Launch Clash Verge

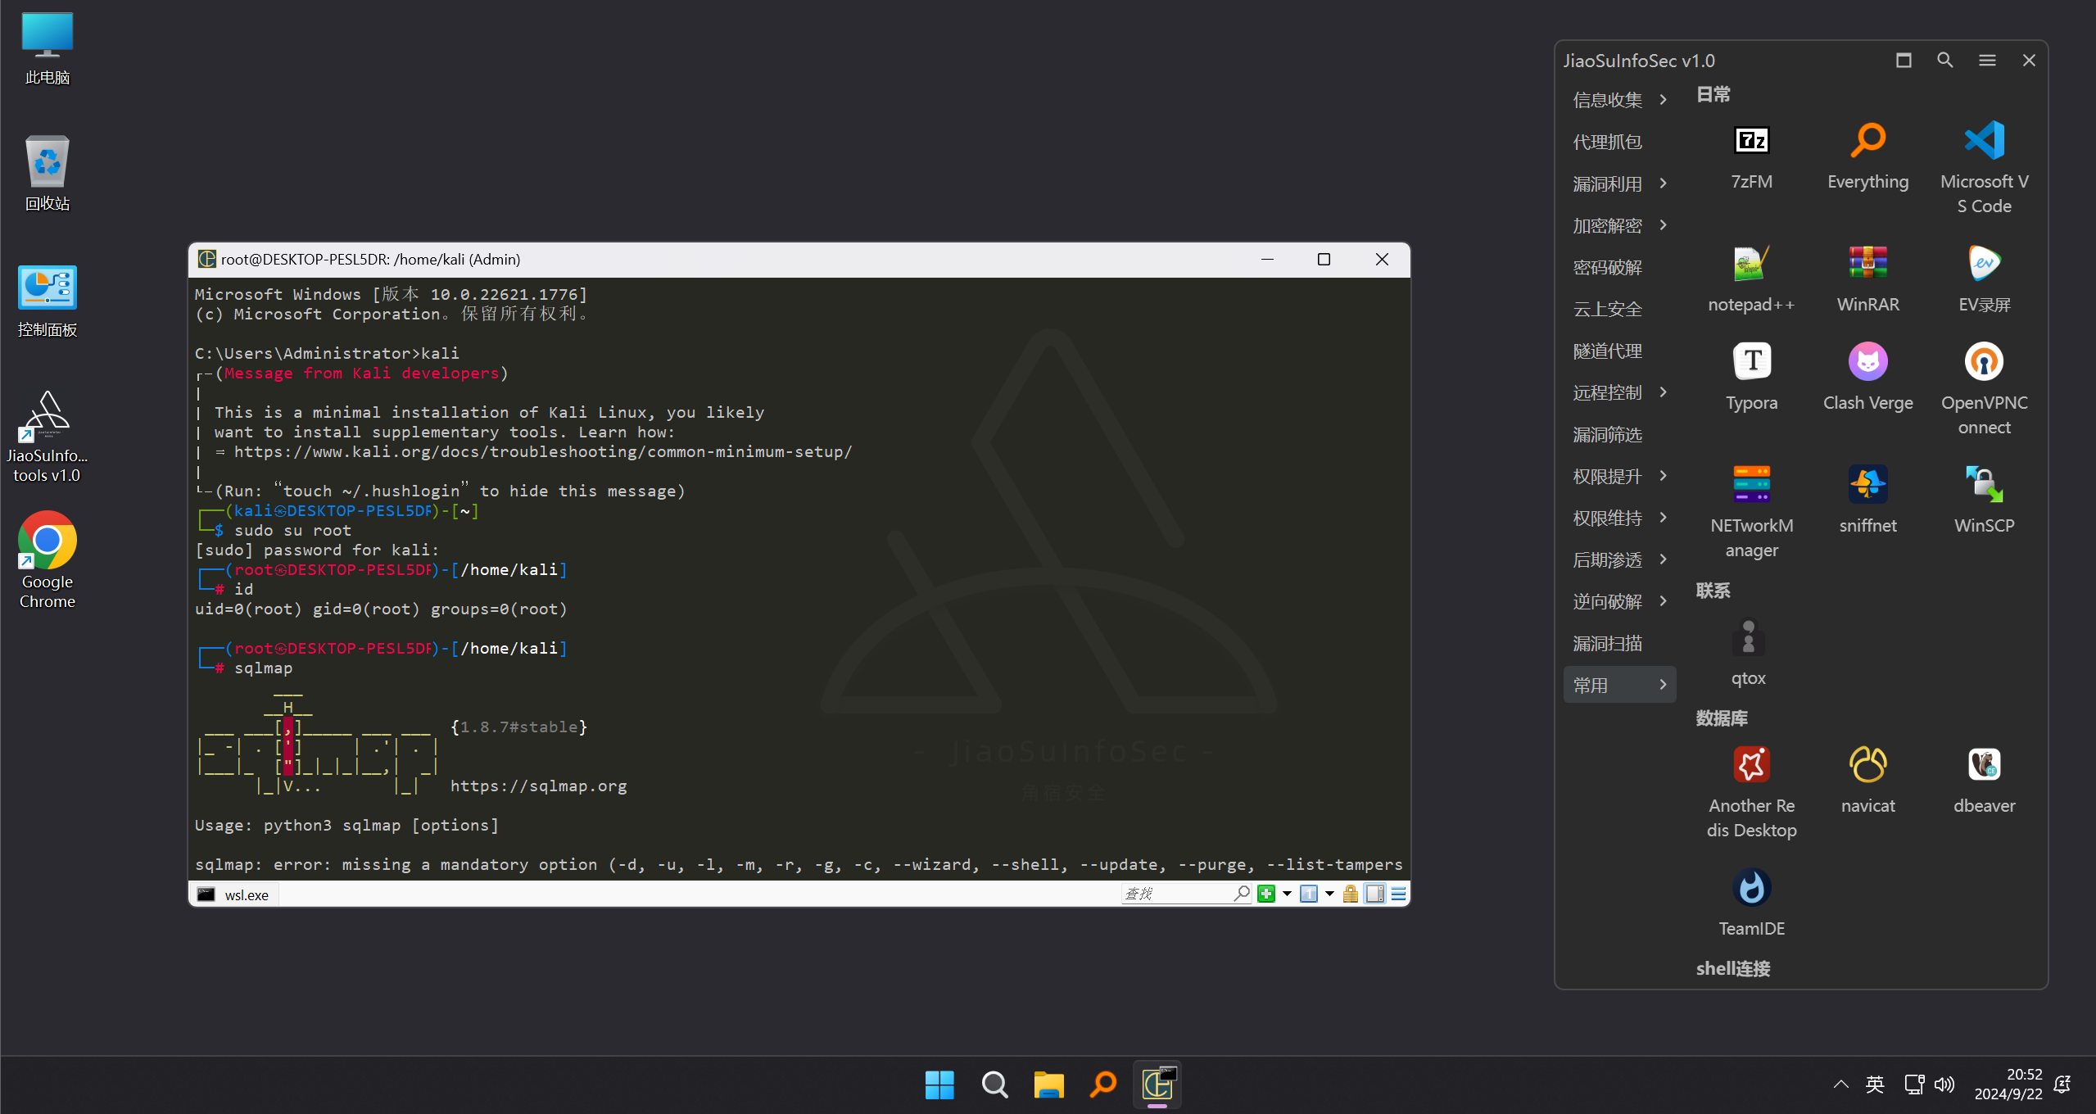tap(1867, 378)
